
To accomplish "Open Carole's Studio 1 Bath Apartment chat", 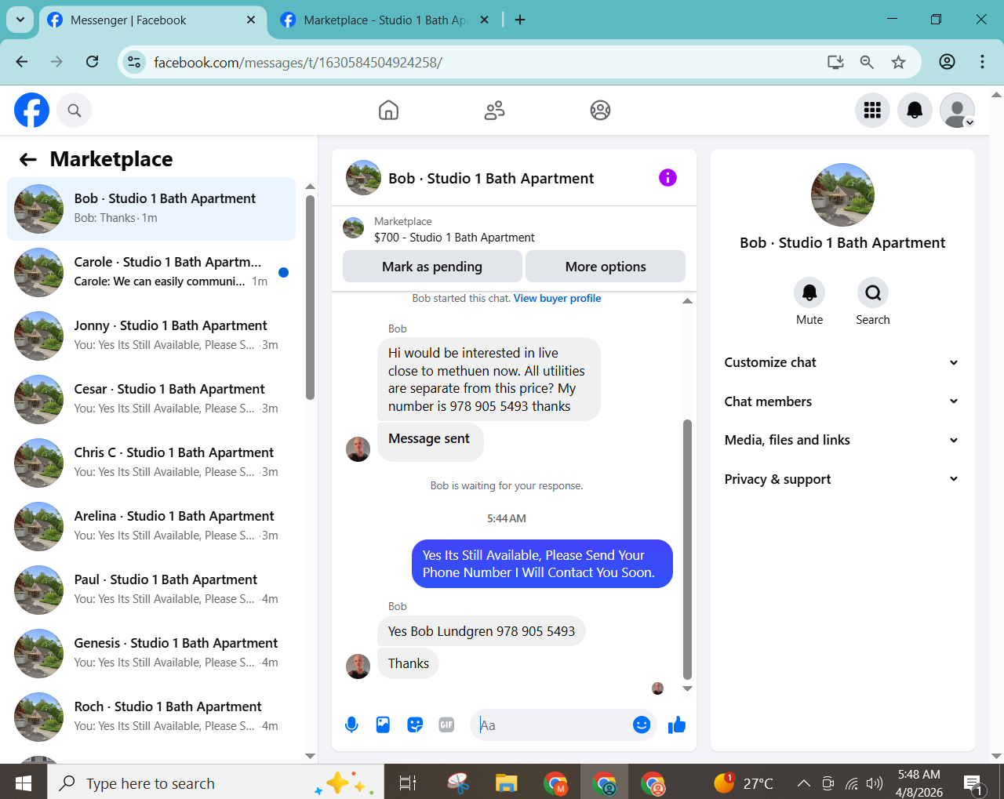I will pos(151,272).
